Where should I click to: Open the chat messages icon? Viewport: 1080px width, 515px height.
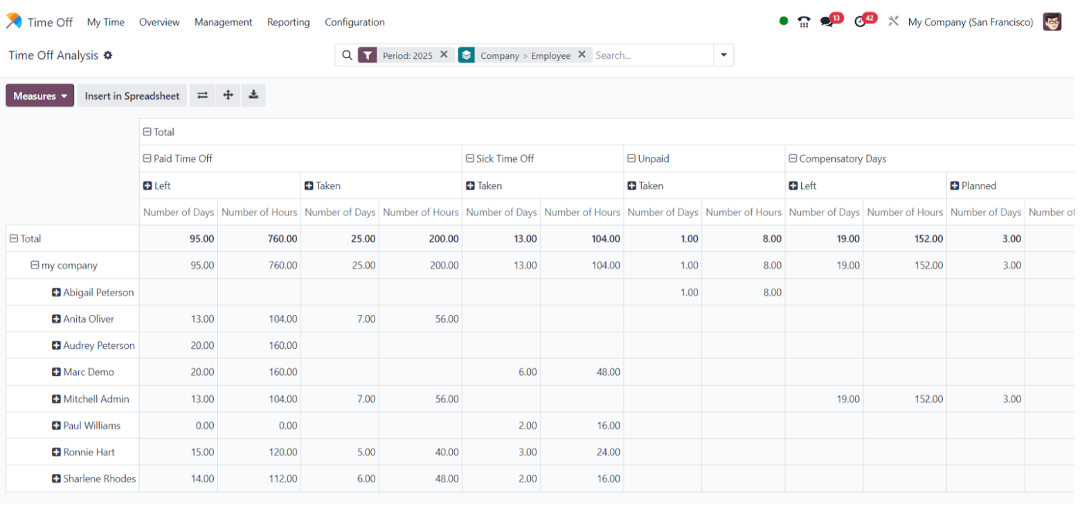[827, 21]
